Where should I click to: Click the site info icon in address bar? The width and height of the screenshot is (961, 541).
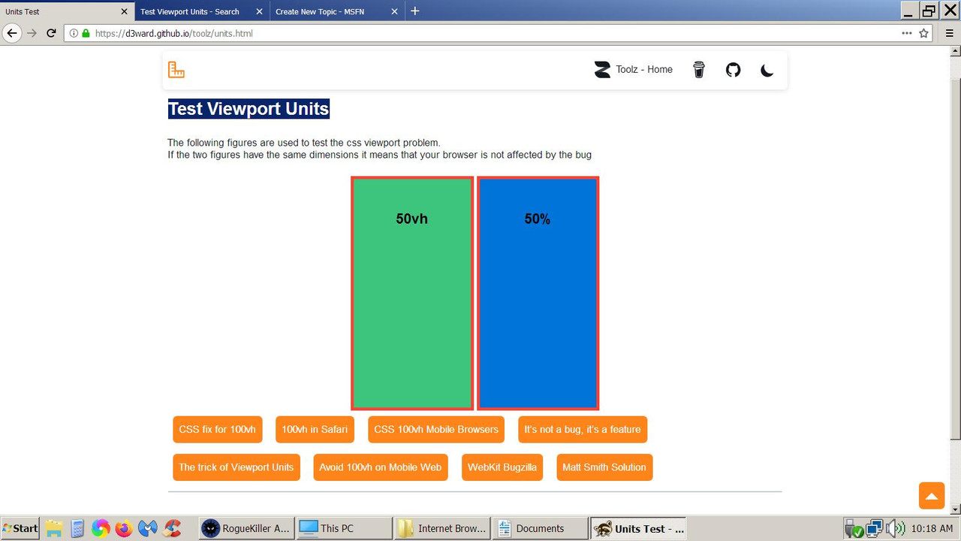(74, 34)
